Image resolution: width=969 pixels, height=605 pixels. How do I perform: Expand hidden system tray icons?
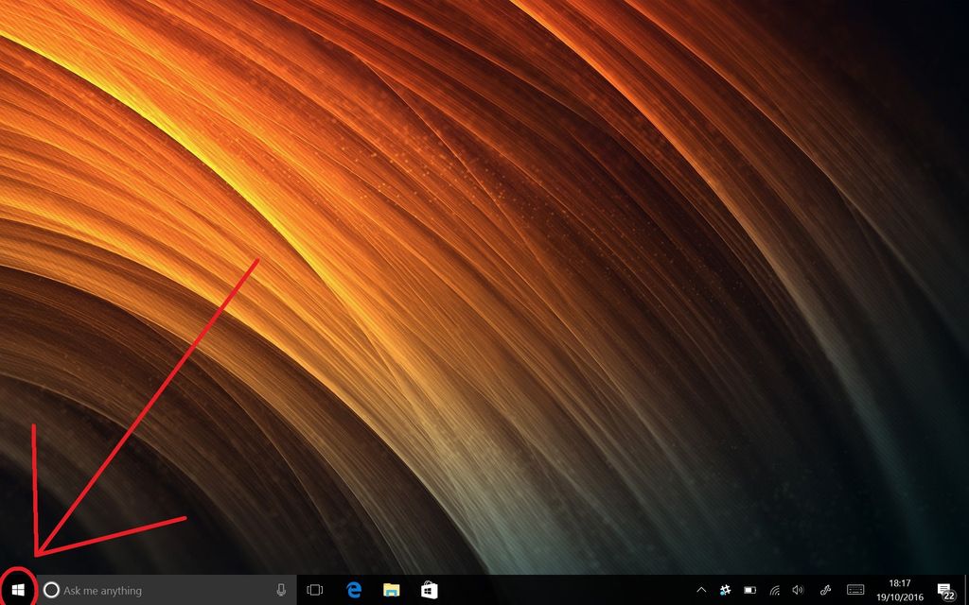(701, 590)
